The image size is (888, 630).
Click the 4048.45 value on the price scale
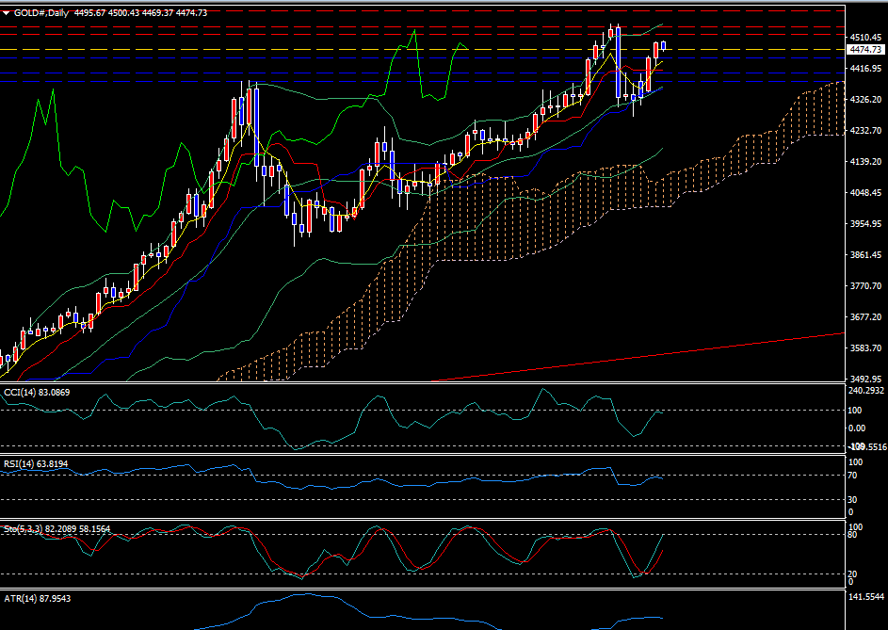click(x=864, y=193)
